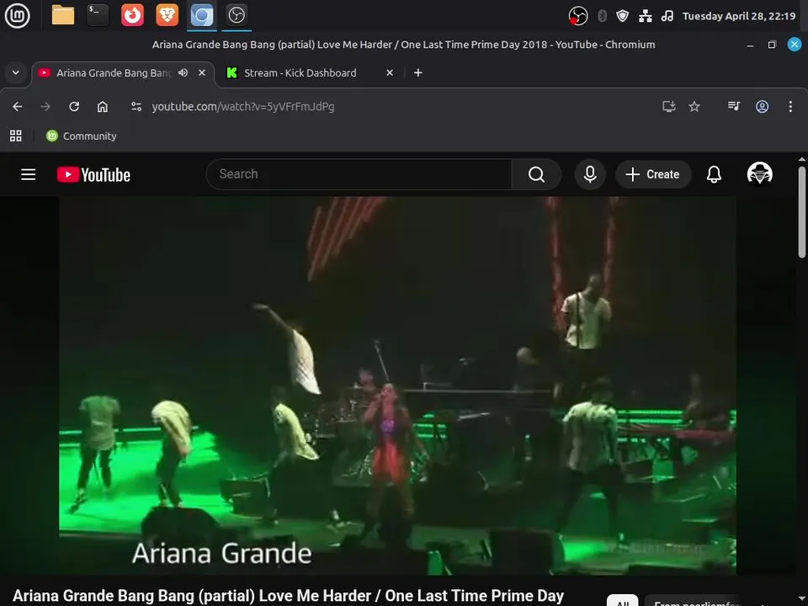
Task: Close the Ariana Grande YouTube tab
Action: [202, 72]
